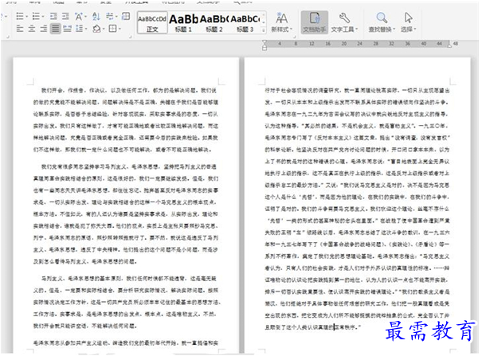Apply the 标题 3 heading style
This screenshot has width=482, height=356.
(x=245, y=23)
